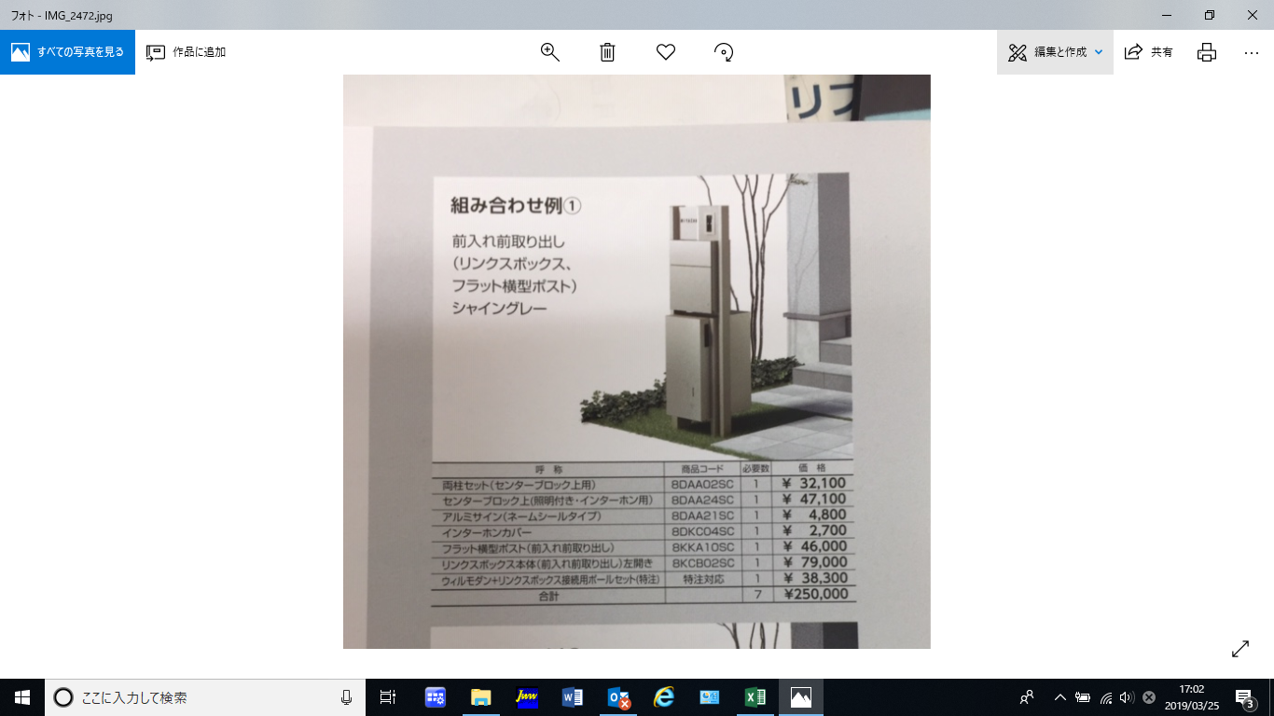Enter fullscreen with the expand arrows icon
Screen dimensions: 1274x716
click(x=1240, y=649)
